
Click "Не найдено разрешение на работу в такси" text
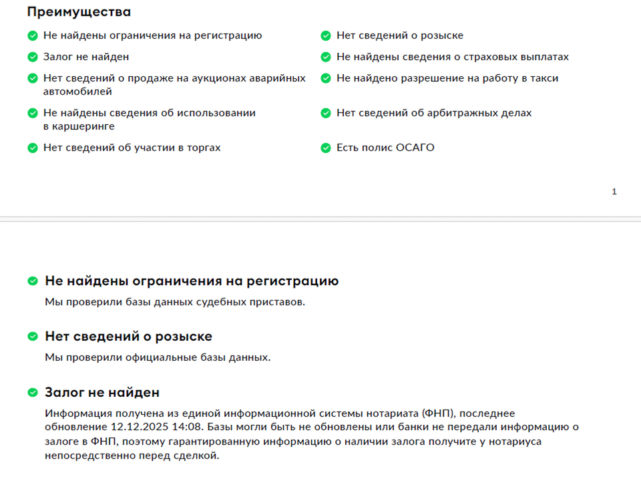[447, 79]
